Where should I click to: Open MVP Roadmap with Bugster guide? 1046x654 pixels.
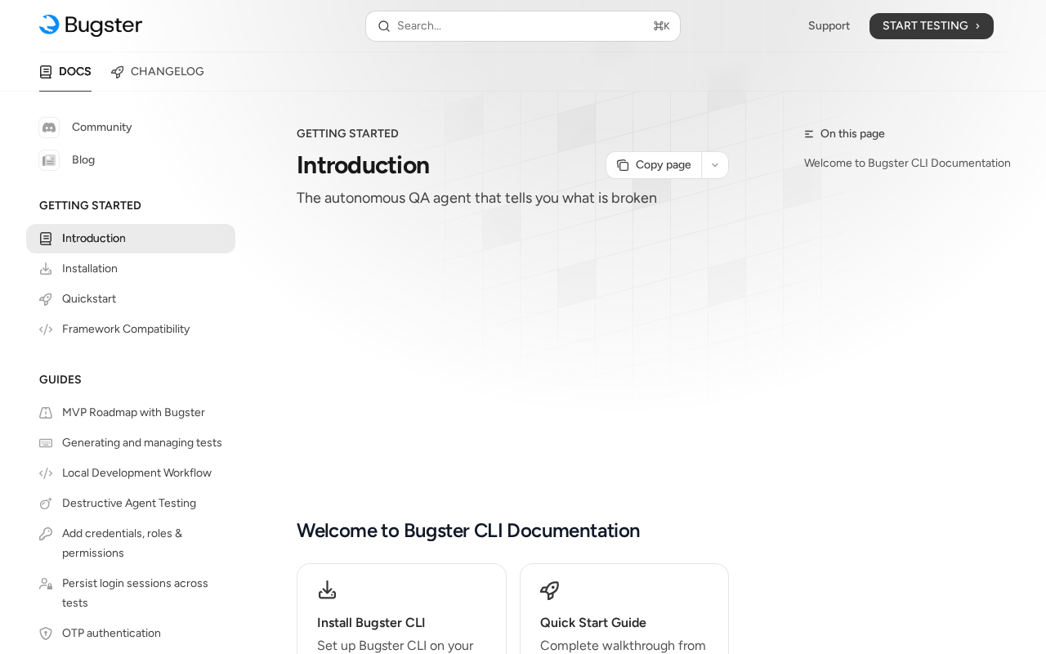(131, 413)
